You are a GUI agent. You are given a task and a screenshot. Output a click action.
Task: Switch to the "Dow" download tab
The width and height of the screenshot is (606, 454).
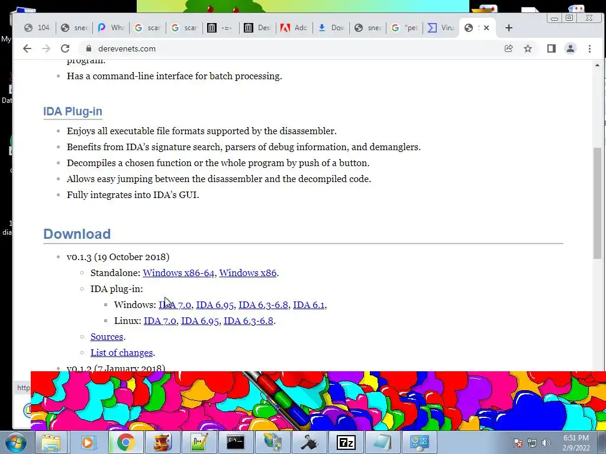tap(331, 28)
